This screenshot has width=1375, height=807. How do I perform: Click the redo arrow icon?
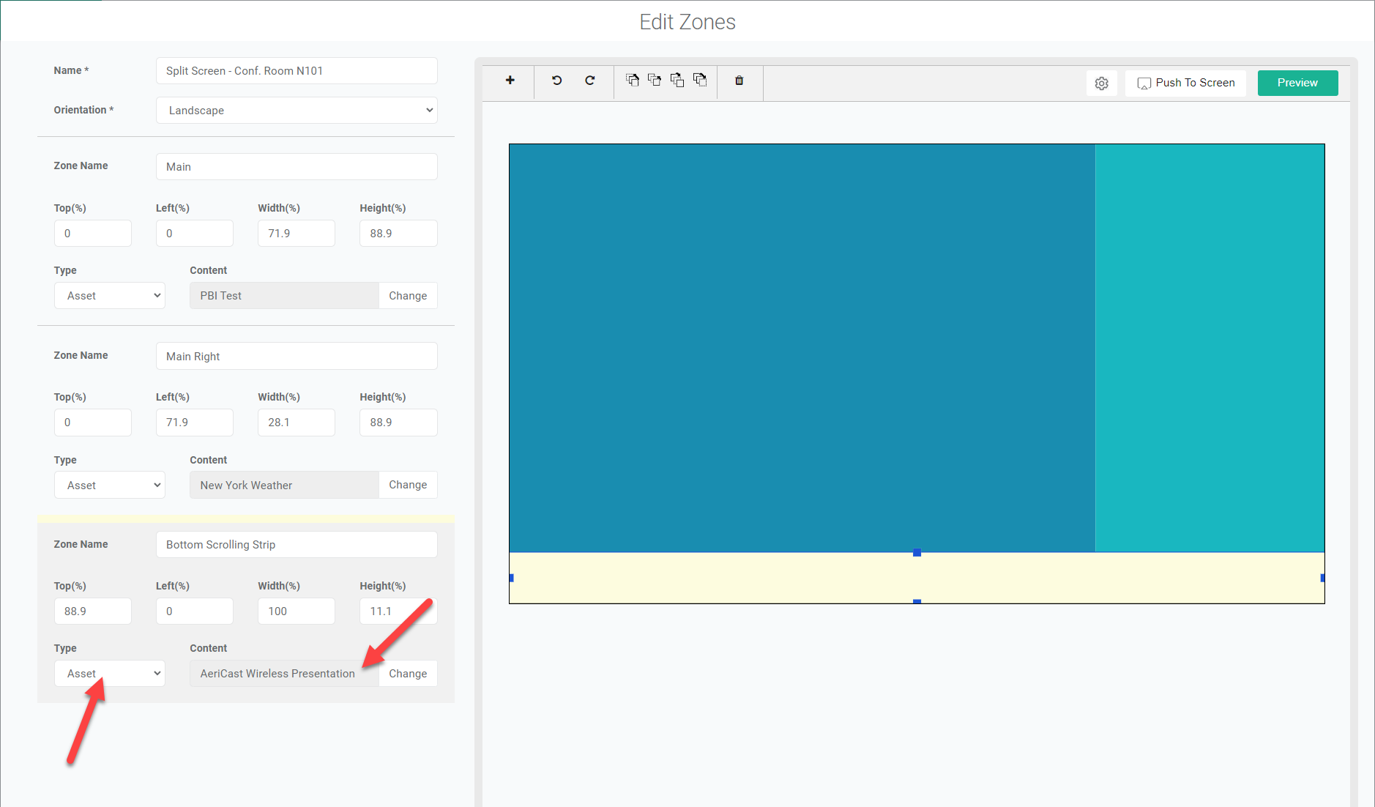(589, 81)
